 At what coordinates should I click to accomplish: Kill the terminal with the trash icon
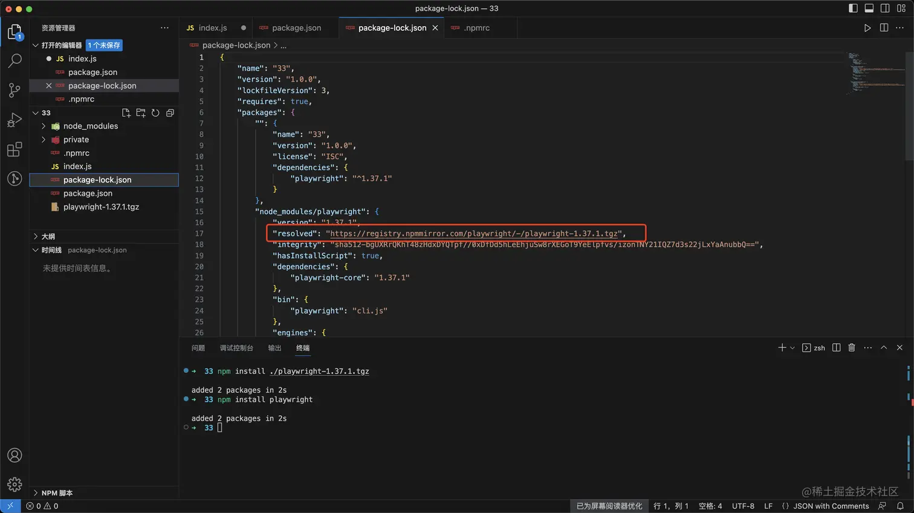(x=852, y=347)
